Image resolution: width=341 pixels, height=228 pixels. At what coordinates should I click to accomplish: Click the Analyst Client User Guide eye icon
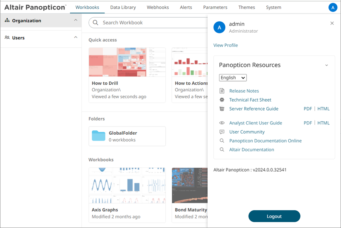(222, 123)
